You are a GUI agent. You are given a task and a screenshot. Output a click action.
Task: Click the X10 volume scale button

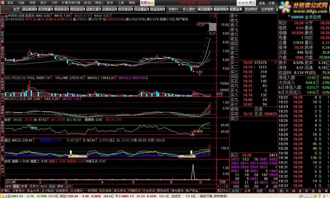[220, 94]
